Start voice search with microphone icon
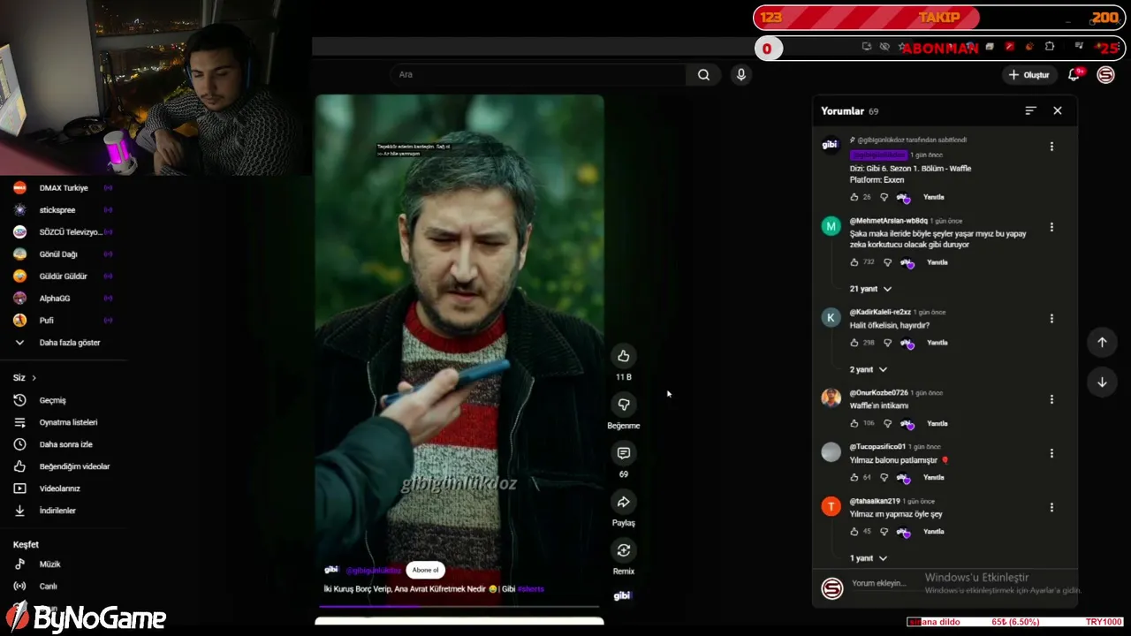1131x636 pixels. [x=741, y=75]
